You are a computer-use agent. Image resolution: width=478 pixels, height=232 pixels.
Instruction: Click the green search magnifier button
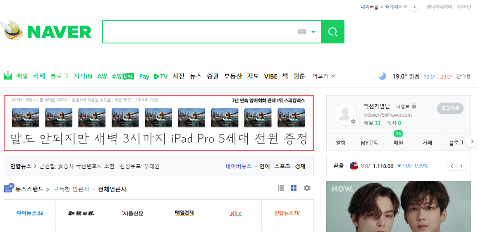[x=333, y=32]
